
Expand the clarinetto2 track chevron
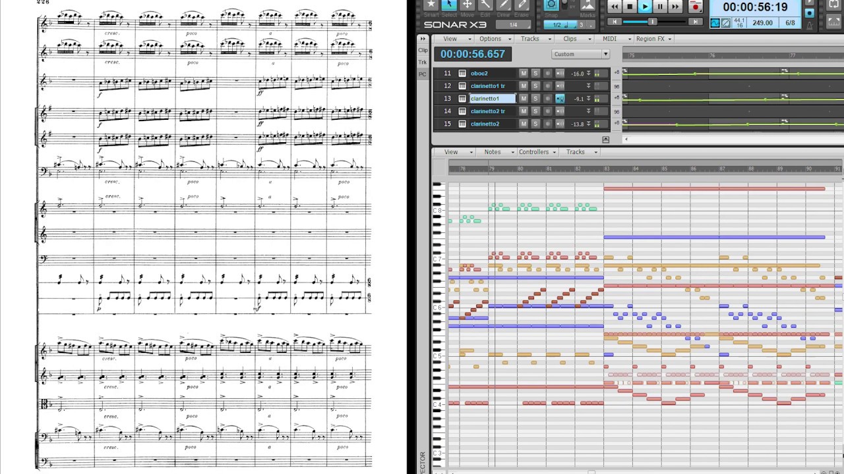click(x=588, y=124)
